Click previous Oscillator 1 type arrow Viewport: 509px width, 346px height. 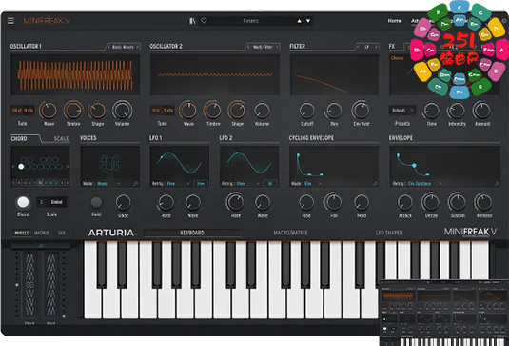pos(108,47)
